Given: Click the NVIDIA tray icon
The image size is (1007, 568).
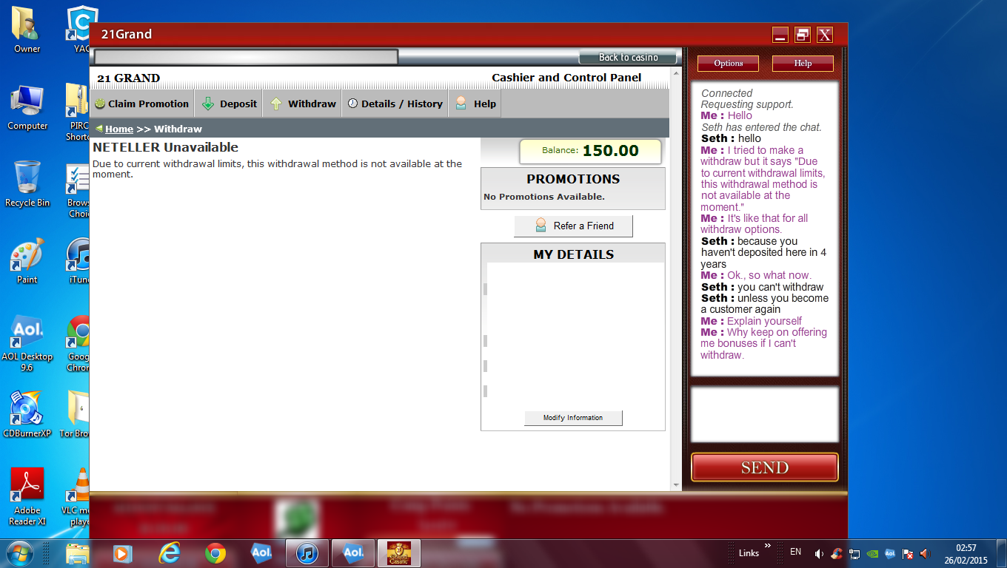Looking at the screenshot, I should [x=872, y=553].
